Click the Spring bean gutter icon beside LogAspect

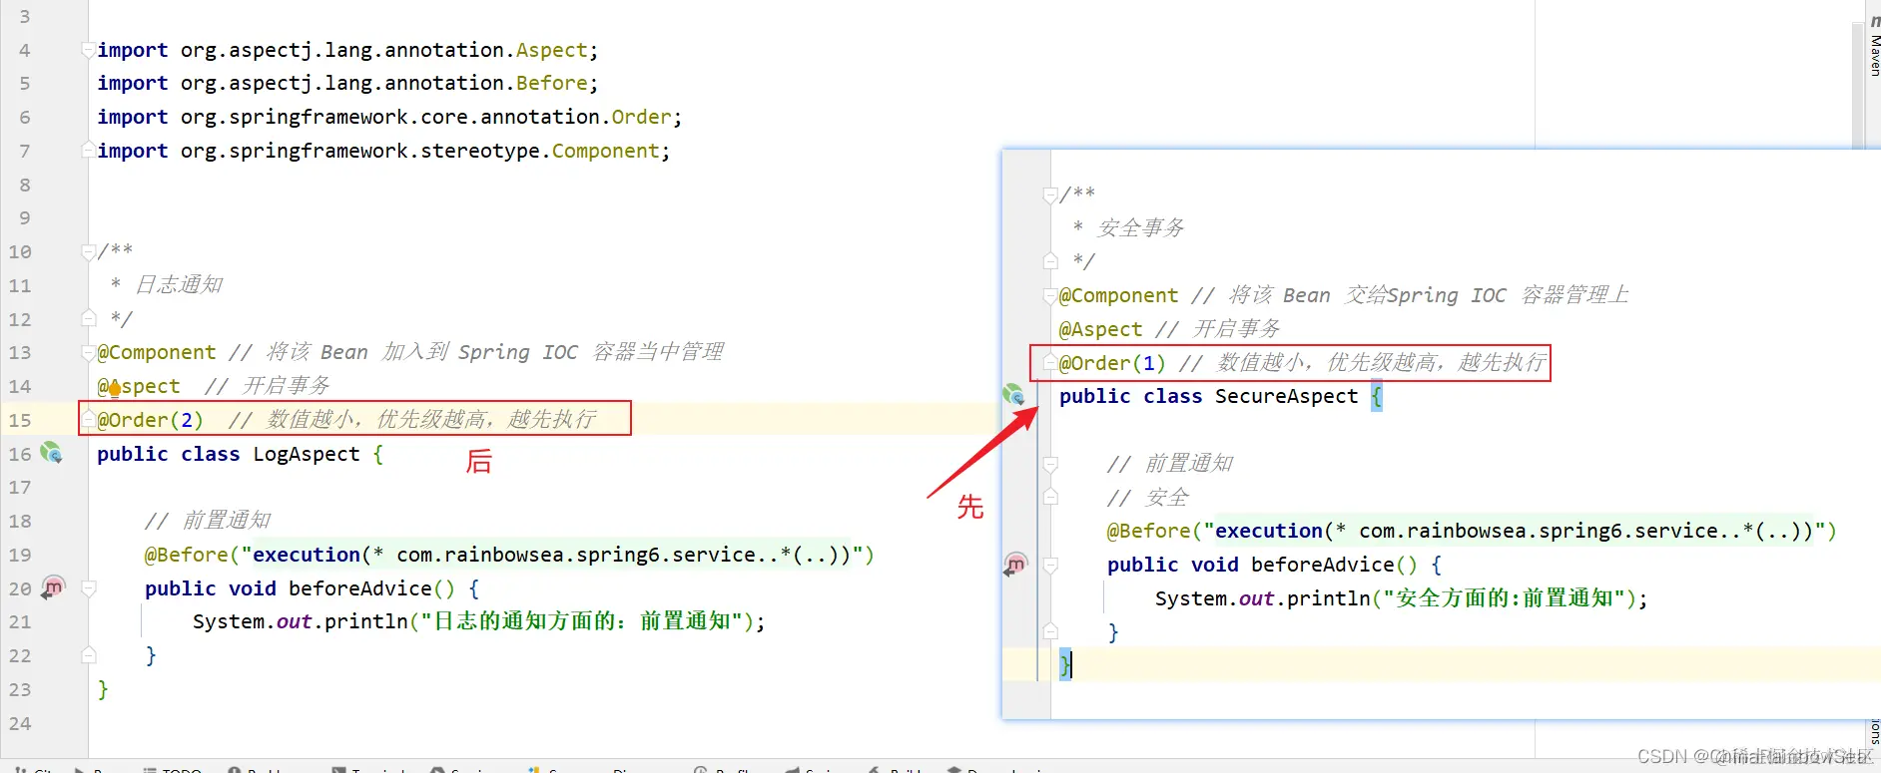pyautogui.click(x=51, y=453)
